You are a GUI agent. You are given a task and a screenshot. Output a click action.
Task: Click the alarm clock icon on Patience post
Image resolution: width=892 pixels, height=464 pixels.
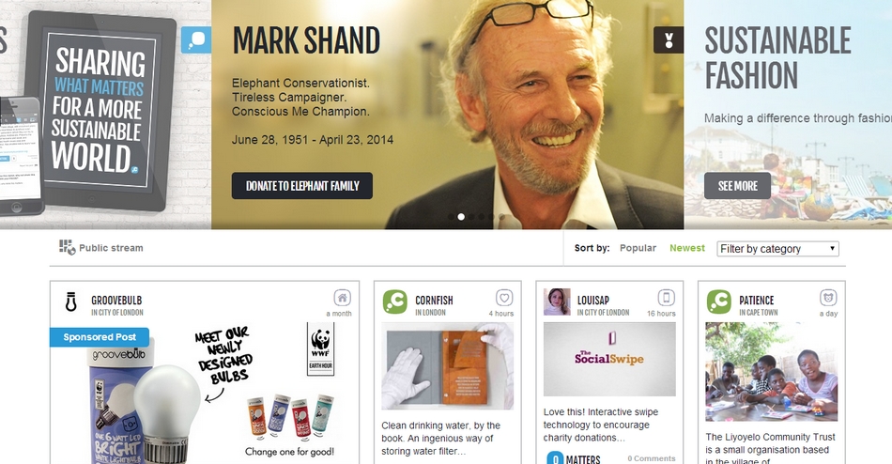(x=828, y=298)
